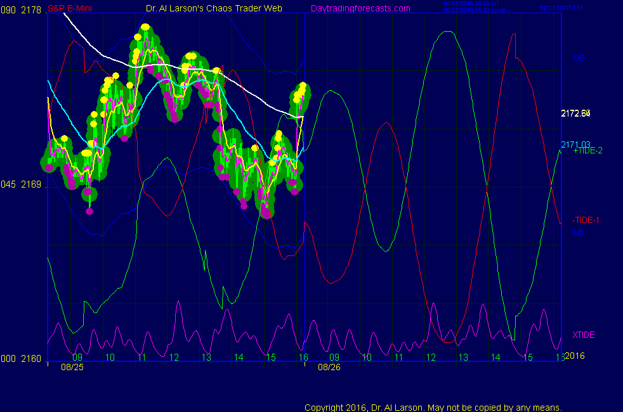The height and width of the screenshot is (412, 623).
Task: Click the green '+TIDE-2' legend label
Action: [x=587, y=150]
